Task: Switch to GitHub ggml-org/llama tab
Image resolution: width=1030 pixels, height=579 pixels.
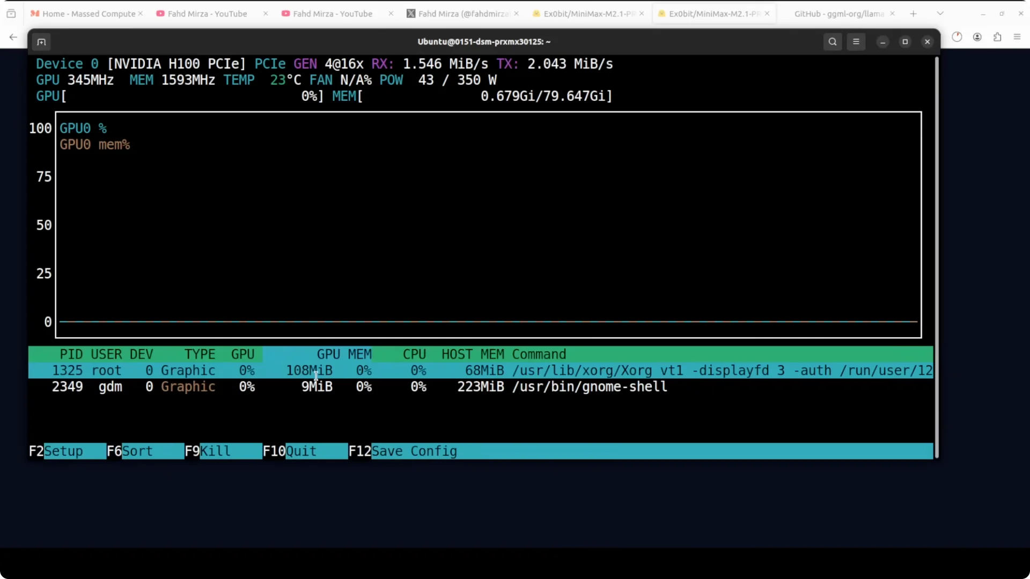Action: (838, 13)
